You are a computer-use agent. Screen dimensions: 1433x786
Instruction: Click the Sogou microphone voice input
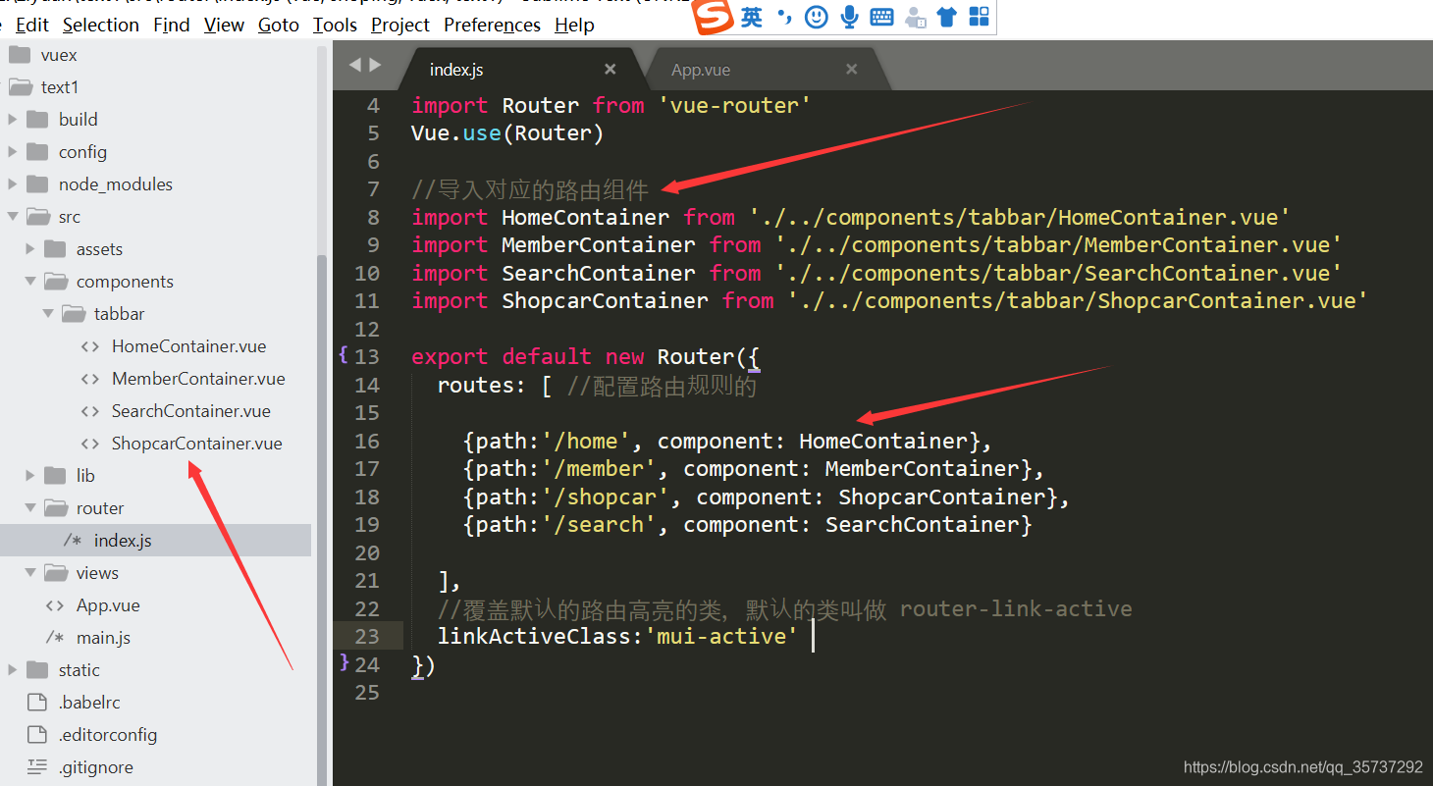point(849,17)
